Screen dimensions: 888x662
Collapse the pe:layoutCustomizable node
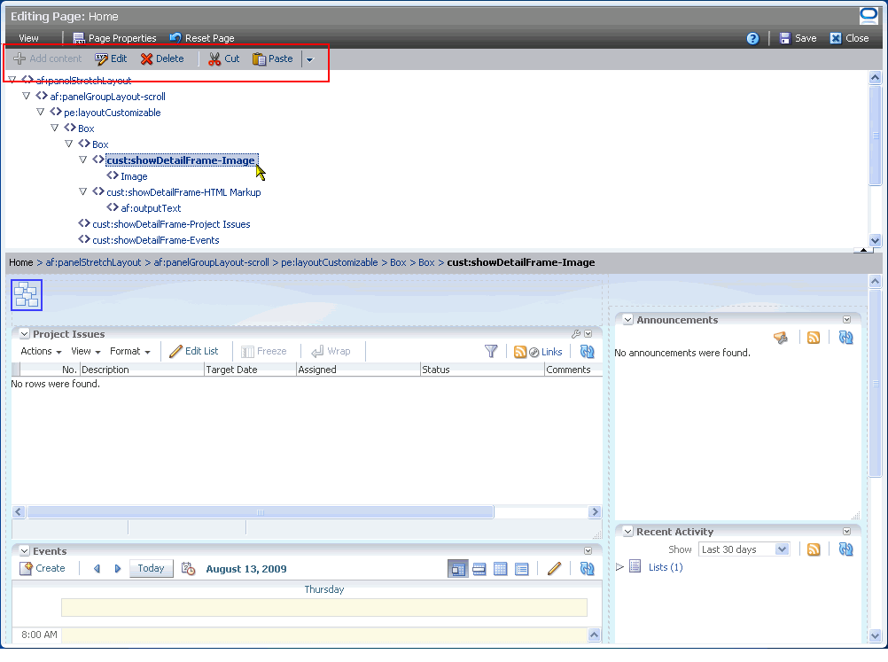[40, 113]
